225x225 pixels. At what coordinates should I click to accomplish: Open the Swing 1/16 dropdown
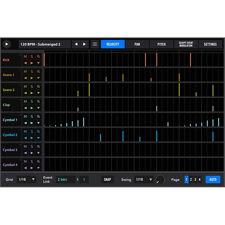pos(144,179)
